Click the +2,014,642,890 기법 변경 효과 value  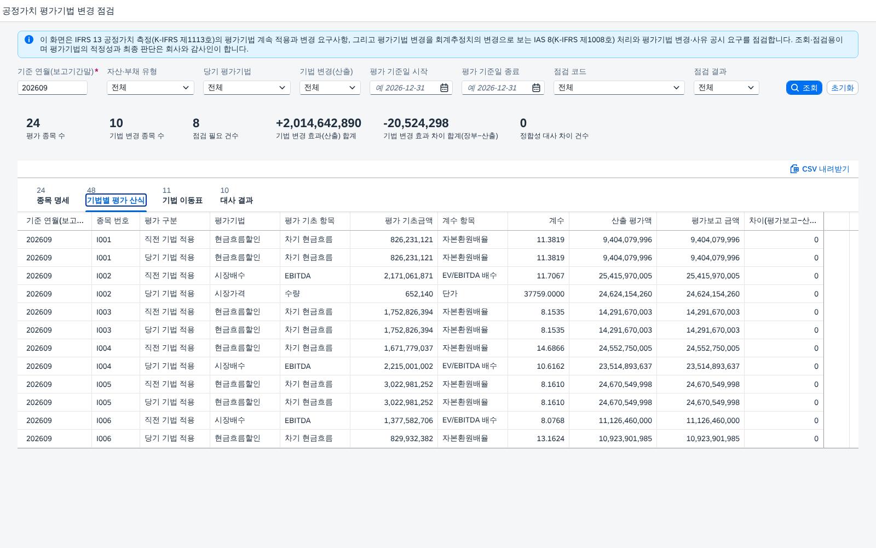(319, 123)
